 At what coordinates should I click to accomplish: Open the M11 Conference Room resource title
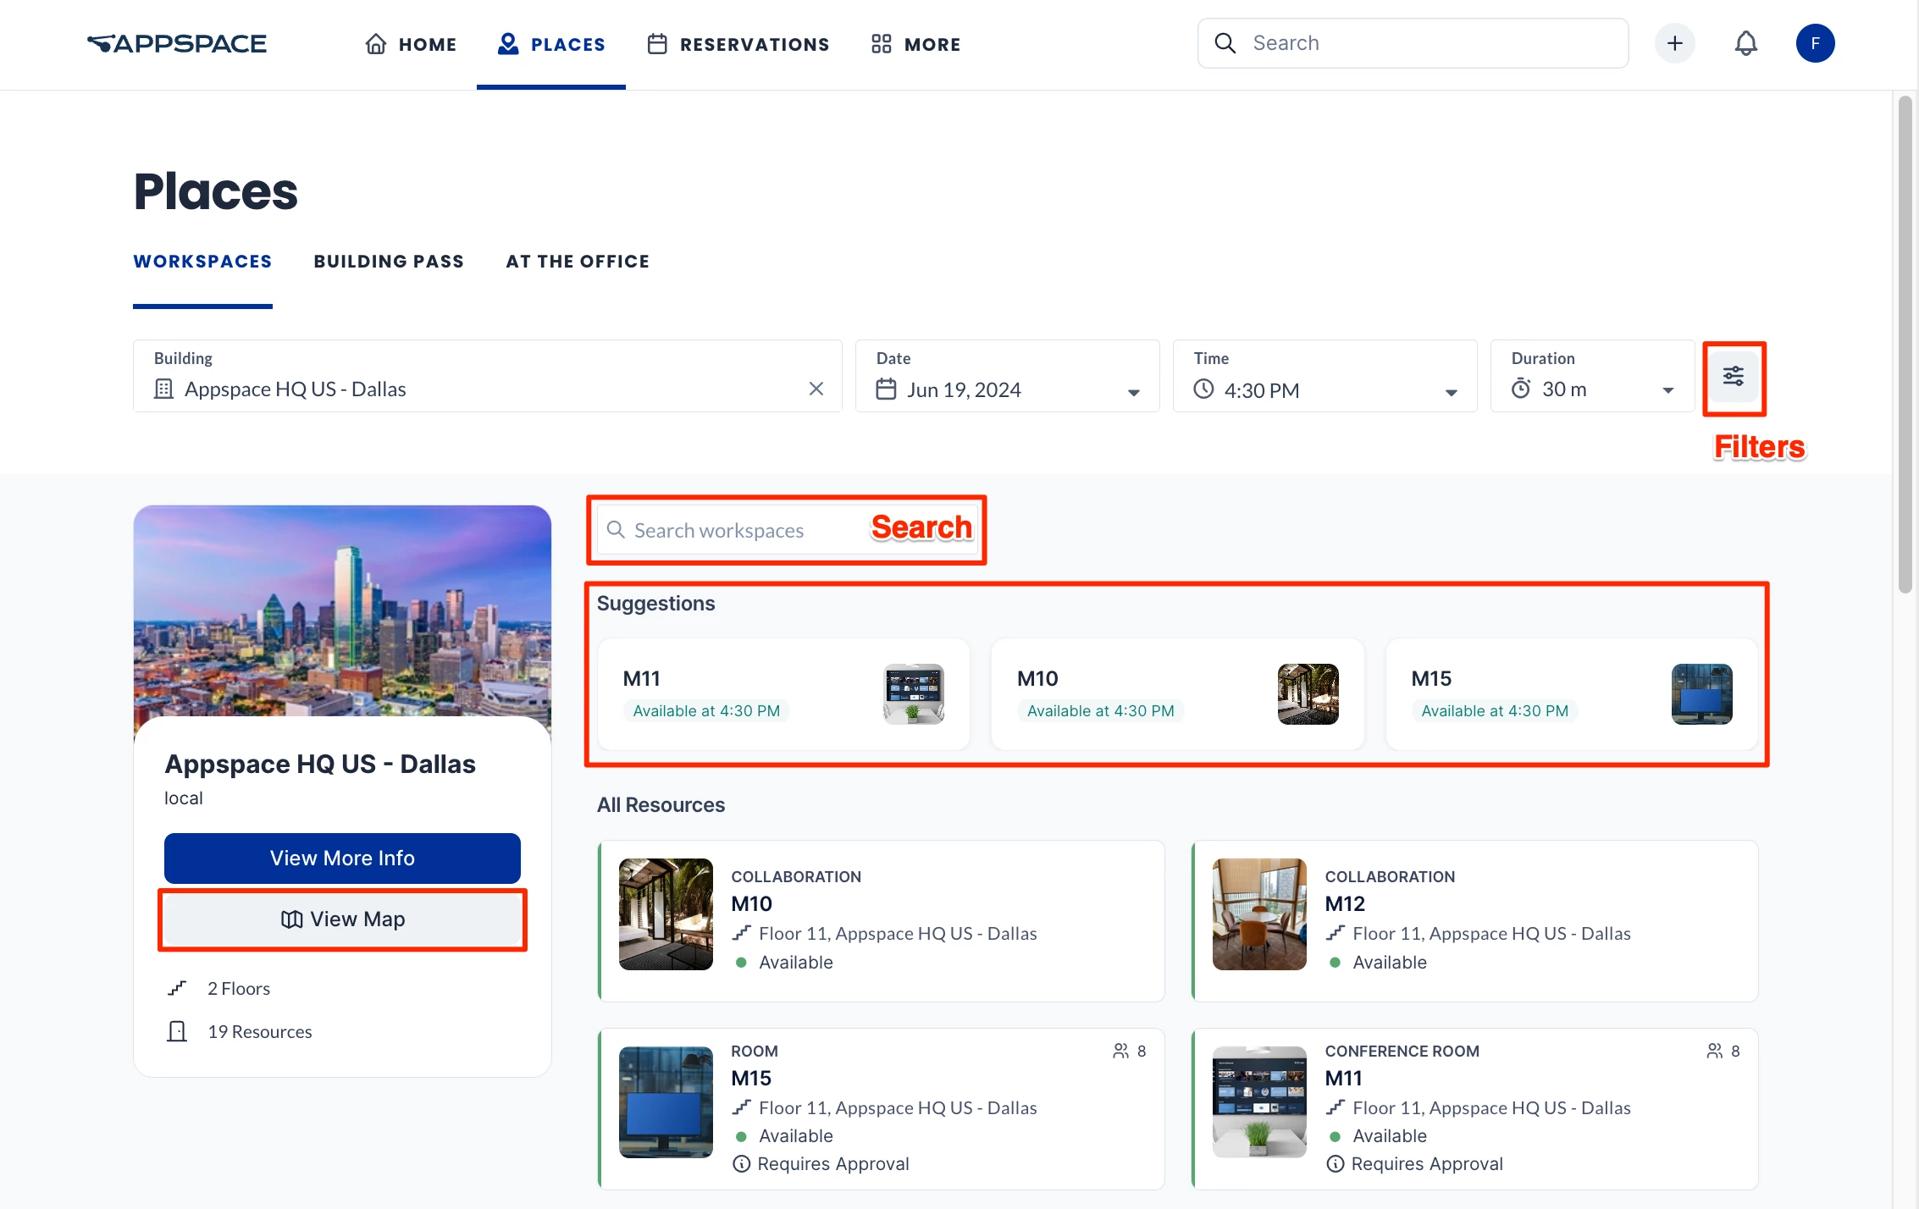(x=1344, y=1078)
